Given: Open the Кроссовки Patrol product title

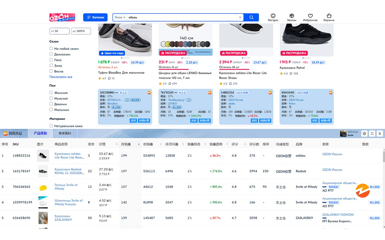Looking at the screenshot, I should 292,68.
